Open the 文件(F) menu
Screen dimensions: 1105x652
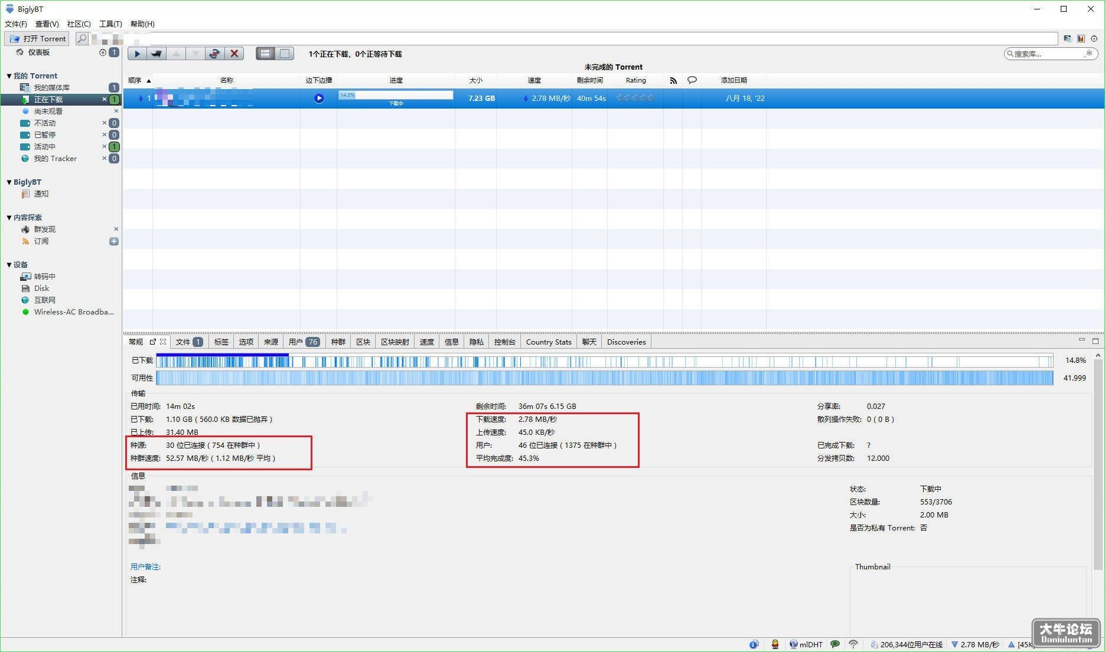click(16, 24)
